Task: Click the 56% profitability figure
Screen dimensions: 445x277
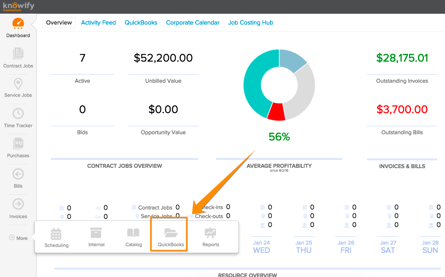Action: pyautogui.click(x=279, y=137)
